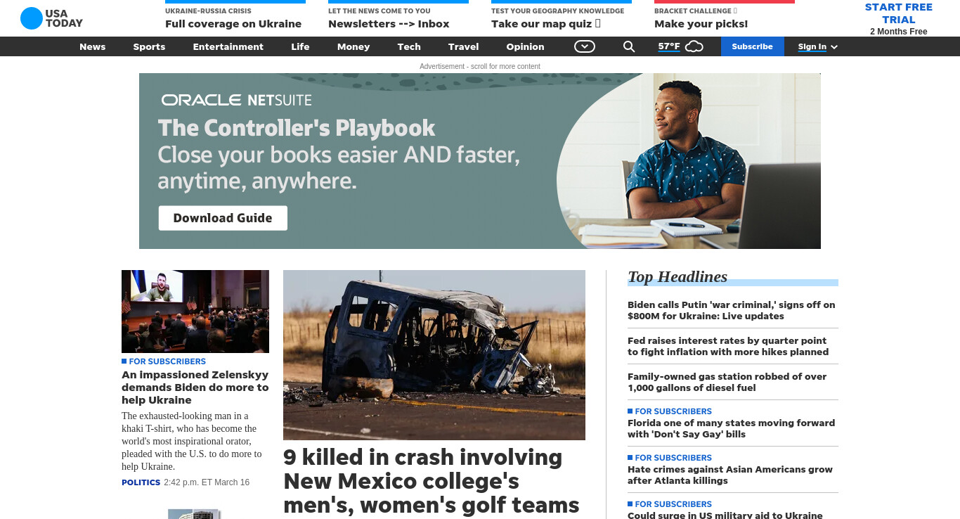
Task: Open the News menu
Action: [x=92, y=46]
